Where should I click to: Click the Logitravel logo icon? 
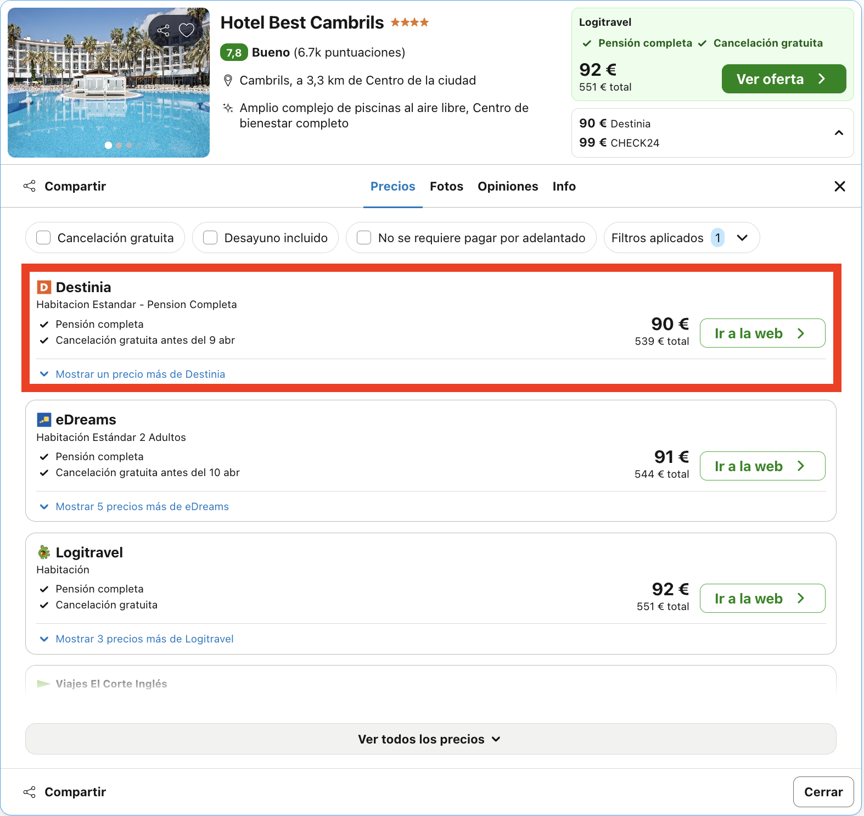click(x=44, y=552)
